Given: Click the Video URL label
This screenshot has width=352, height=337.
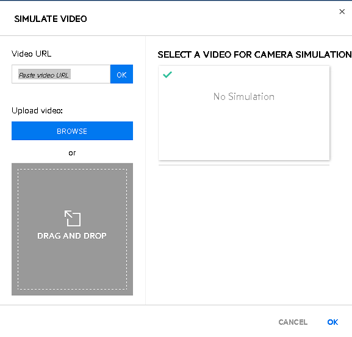Looking at the screenshot, I should click(32, 54).
